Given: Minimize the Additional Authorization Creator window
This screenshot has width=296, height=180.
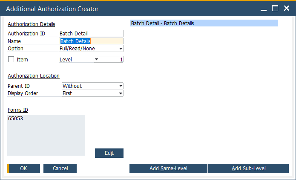Looking at the screenshot, I should (x=264, y=9).
